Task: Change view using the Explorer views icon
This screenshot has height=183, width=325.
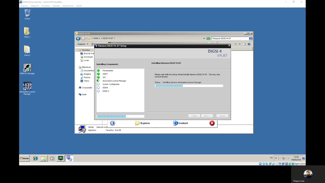Action: [236, 44]
